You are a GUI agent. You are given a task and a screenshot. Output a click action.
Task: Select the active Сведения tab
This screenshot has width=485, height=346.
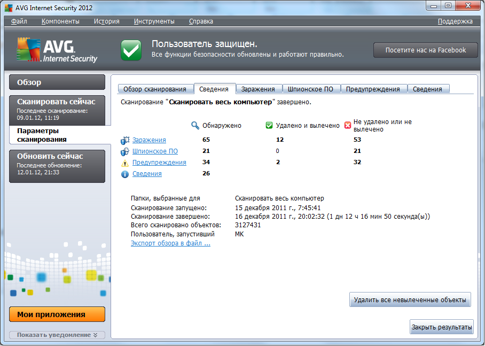click(214, 89)
